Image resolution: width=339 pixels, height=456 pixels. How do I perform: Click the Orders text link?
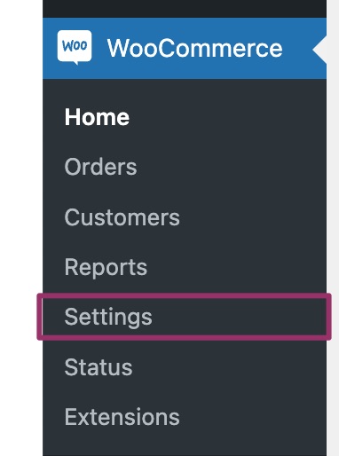(100, 167)
